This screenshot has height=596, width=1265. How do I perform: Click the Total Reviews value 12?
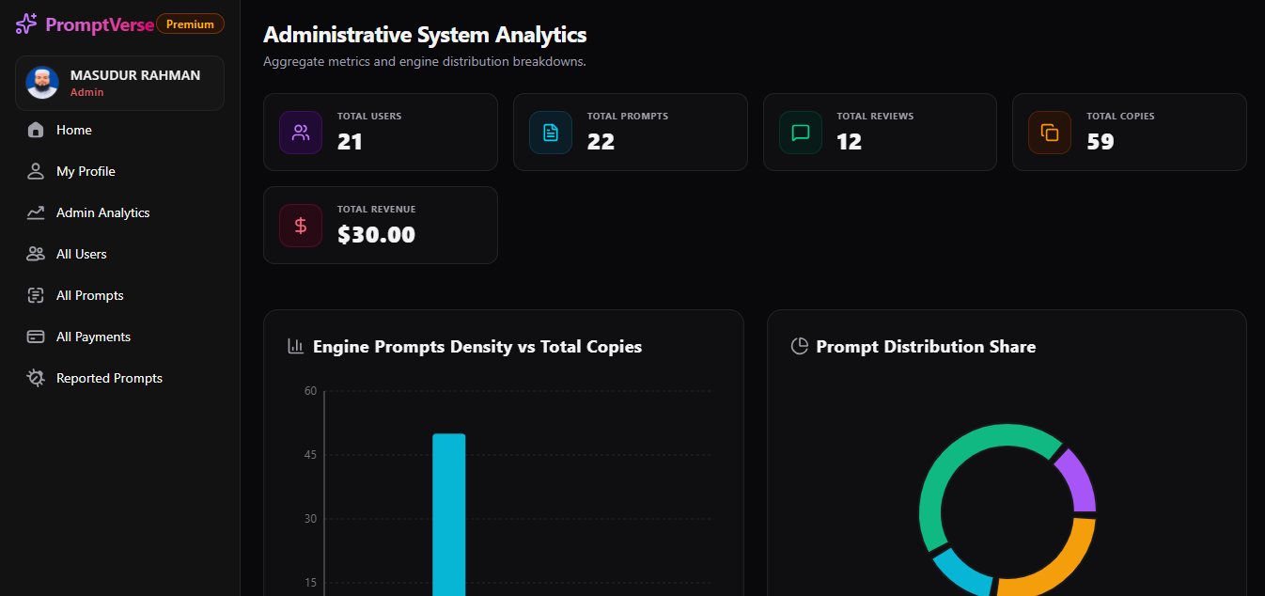[x=849, y=142]
